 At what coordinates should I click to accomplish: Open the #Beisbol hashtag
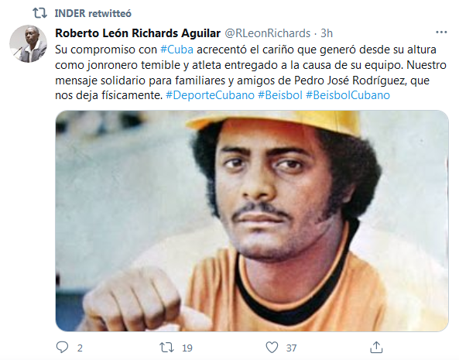[x=280, y=95]
